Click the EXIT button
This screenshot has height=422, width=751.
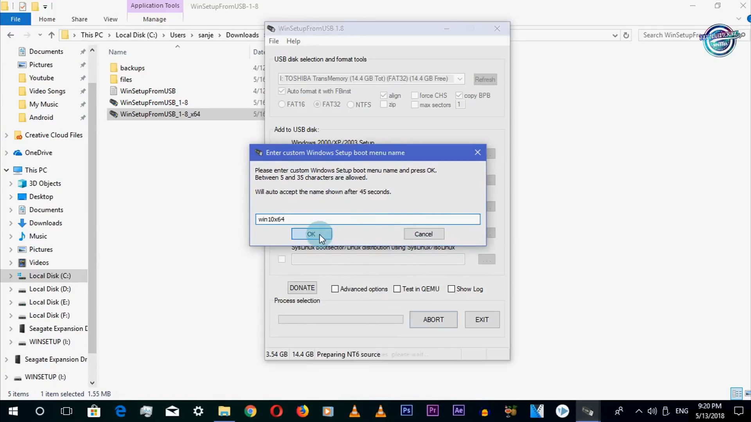pyautogui.click(x=482, y=320)
